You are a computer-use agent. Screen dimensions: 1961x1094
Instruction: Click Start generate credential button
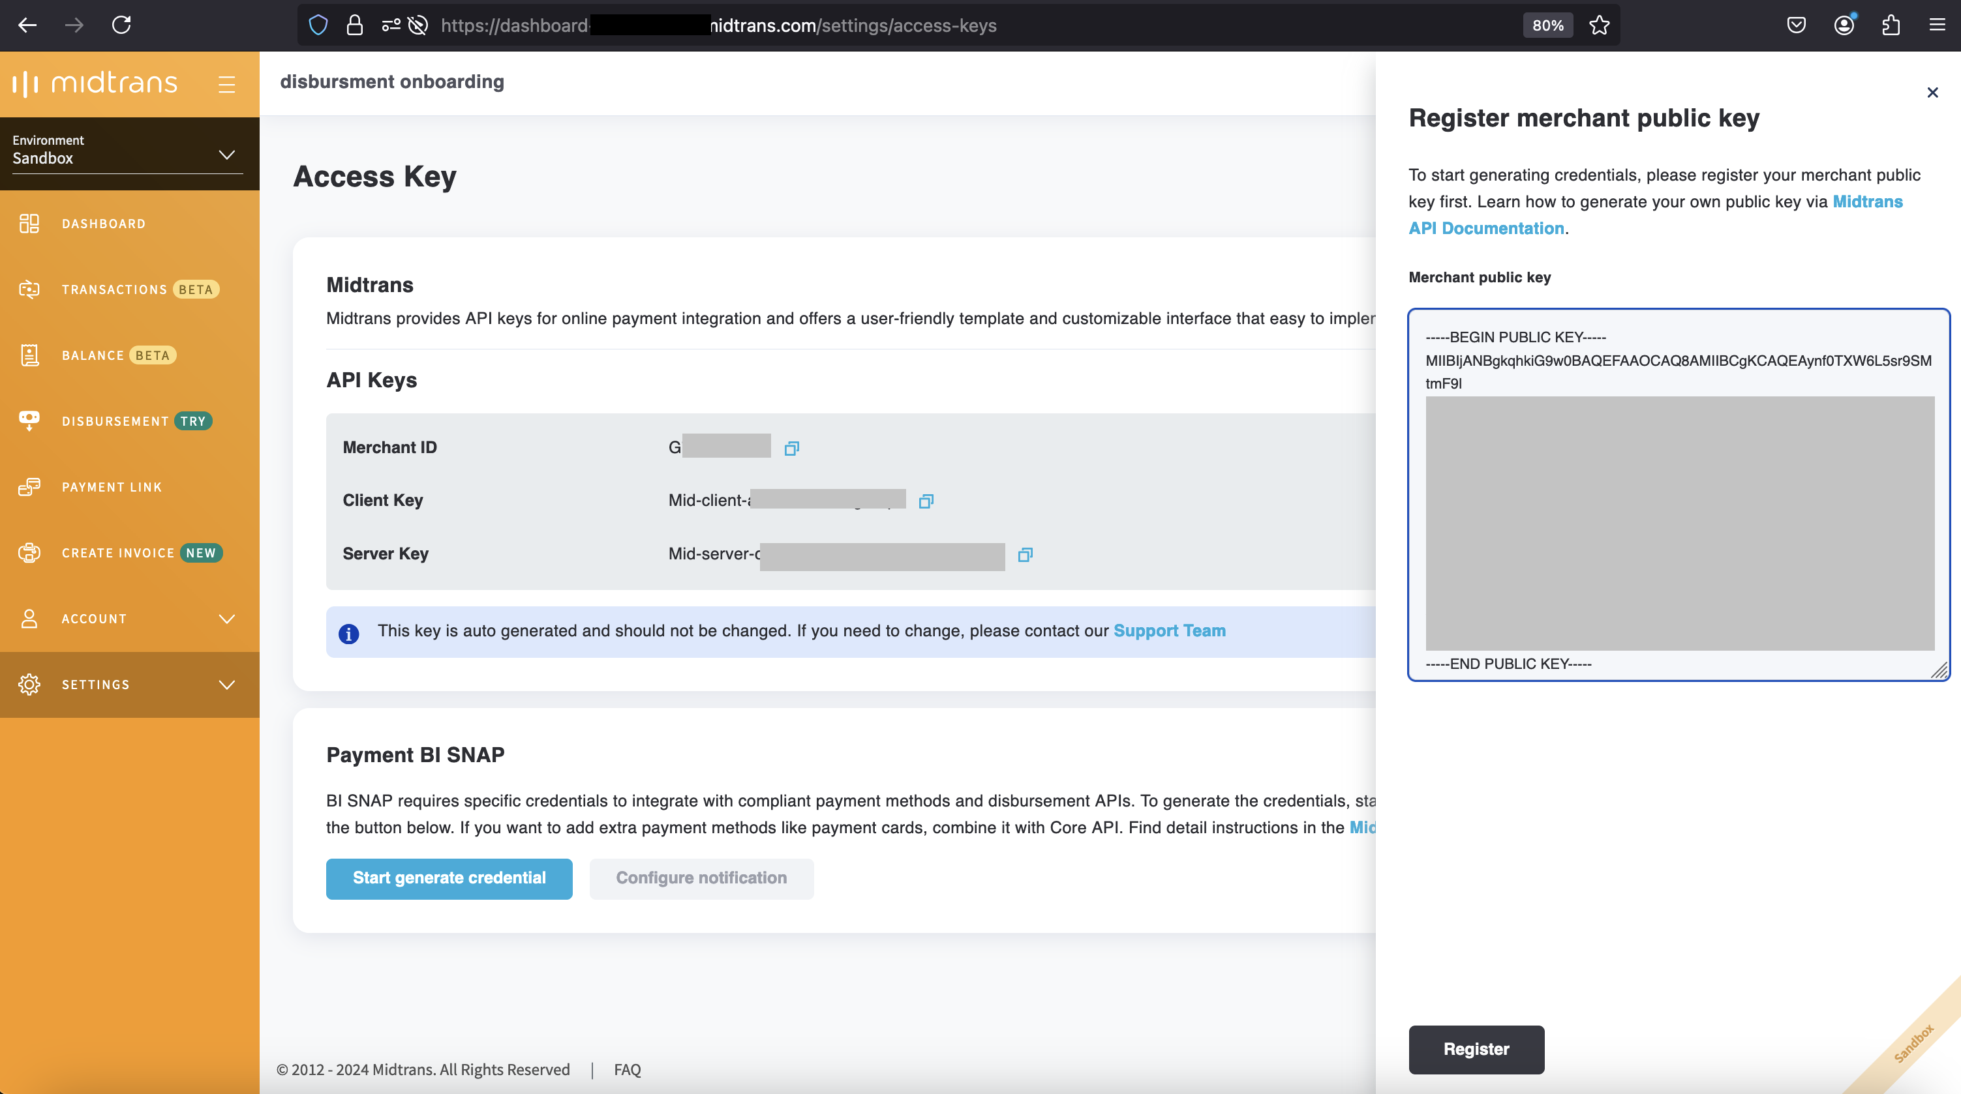449,878
